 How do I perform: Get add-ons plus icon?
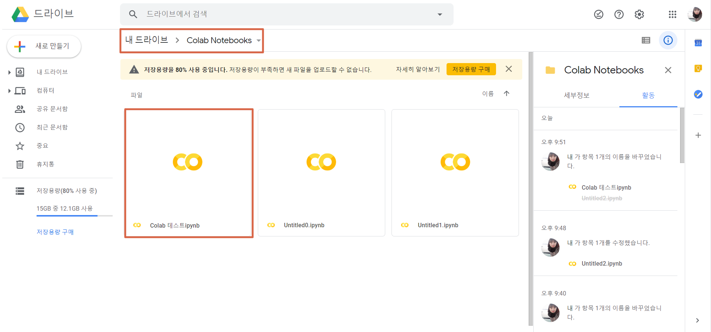point(698,135)
